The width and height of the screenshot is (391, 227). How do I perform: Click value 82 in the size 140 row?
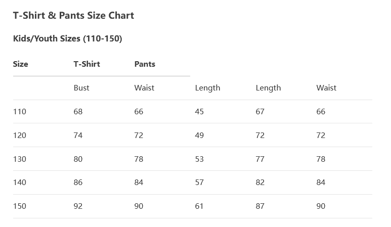click(260, 183)
